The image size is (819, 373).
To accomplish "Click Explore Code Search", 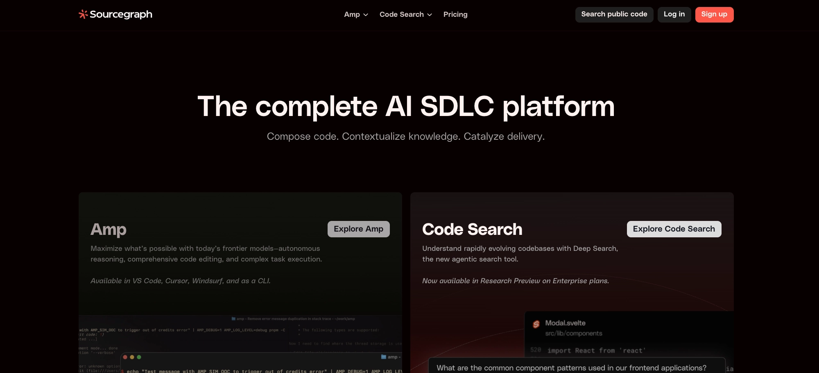I will (674, 229).
